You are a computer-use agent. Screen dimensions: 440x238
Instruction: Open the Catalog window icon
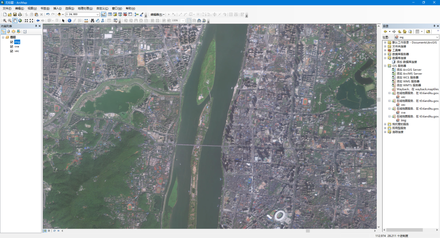(x=115, y=14)
